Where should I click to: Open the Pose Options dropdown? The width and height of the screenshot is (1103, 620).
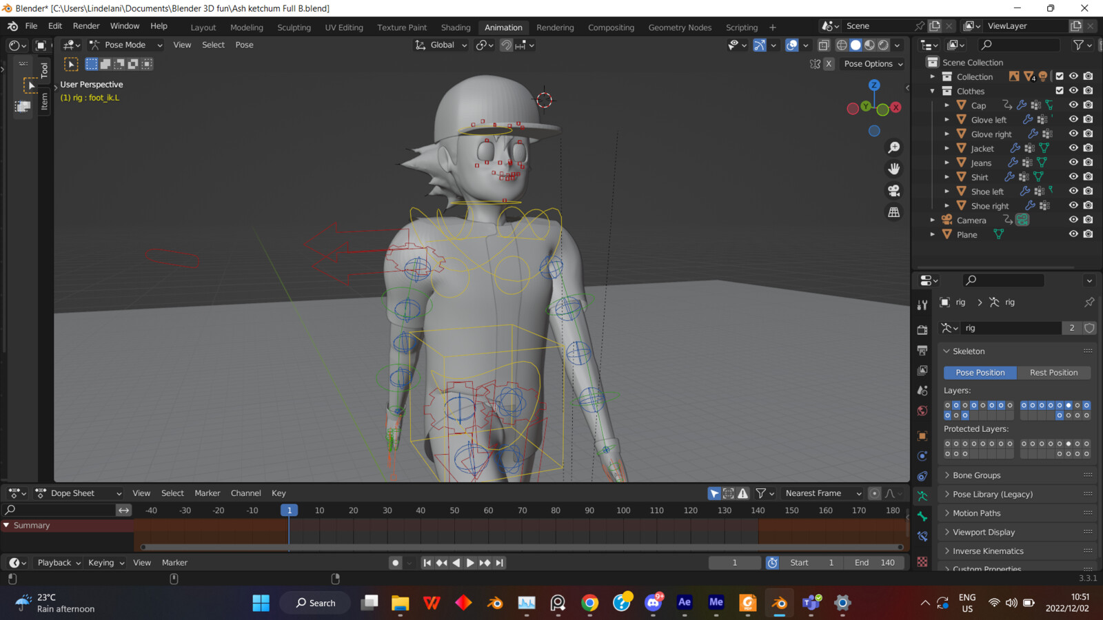(x=873, y=63)
